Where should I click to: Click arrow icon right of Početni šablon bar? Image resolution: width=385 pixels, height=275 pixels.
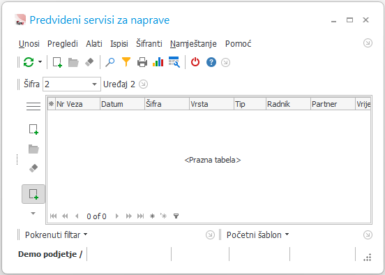(x=368, y=235)
